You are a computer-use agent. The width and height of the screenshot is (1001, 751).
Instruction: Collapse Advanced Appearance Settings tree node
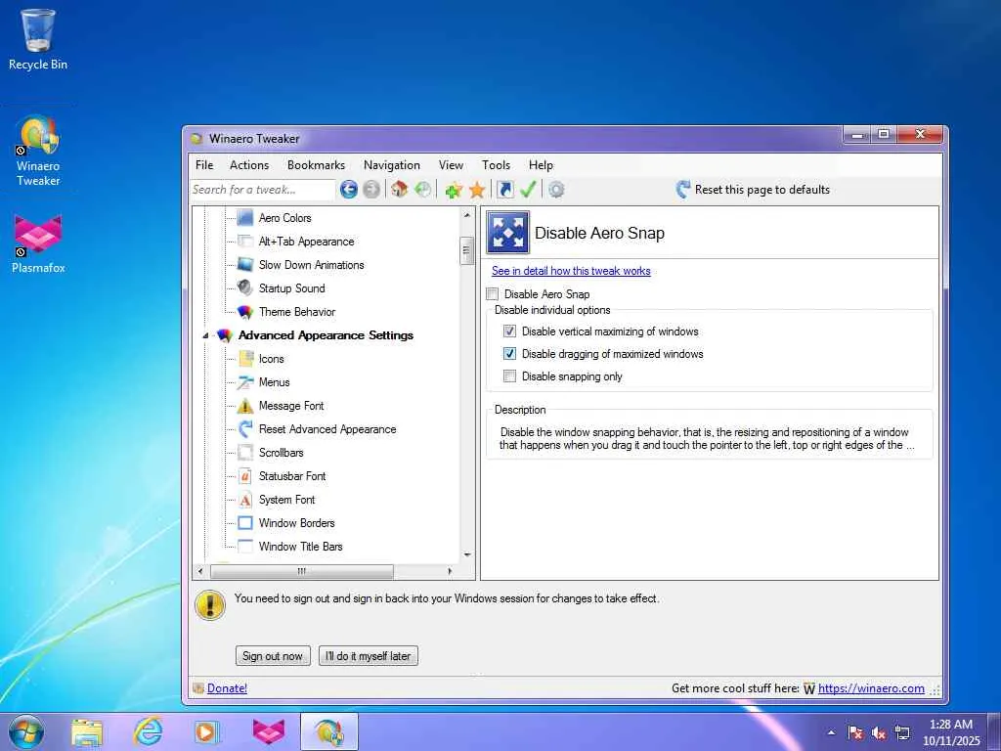pyautogui.click(x=205, y=336)
